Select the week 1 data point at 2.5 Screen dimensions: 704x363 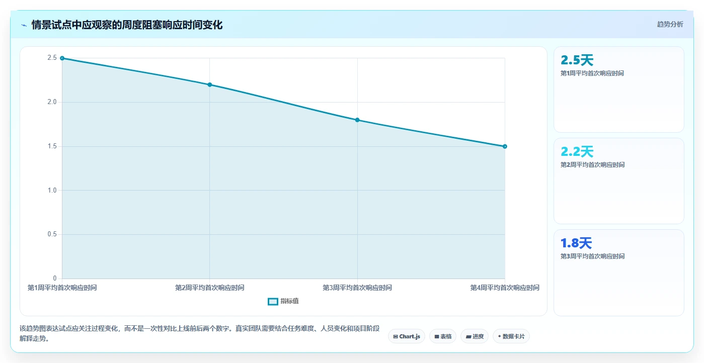(62, 58)
